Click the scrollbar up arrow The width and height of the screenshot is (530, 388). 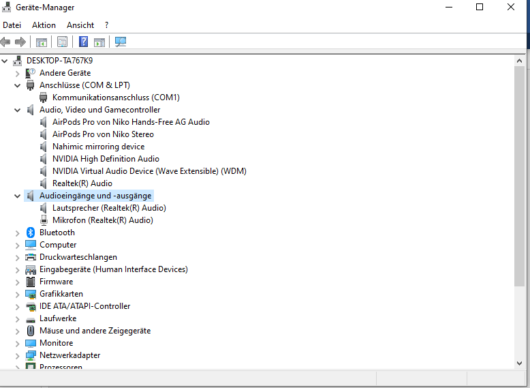520,61
